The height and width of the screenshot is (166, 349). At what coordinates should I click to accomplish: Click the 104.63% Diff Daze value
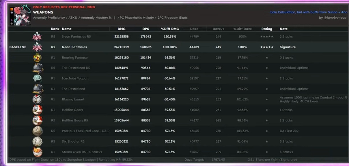[x=242, y=131]
